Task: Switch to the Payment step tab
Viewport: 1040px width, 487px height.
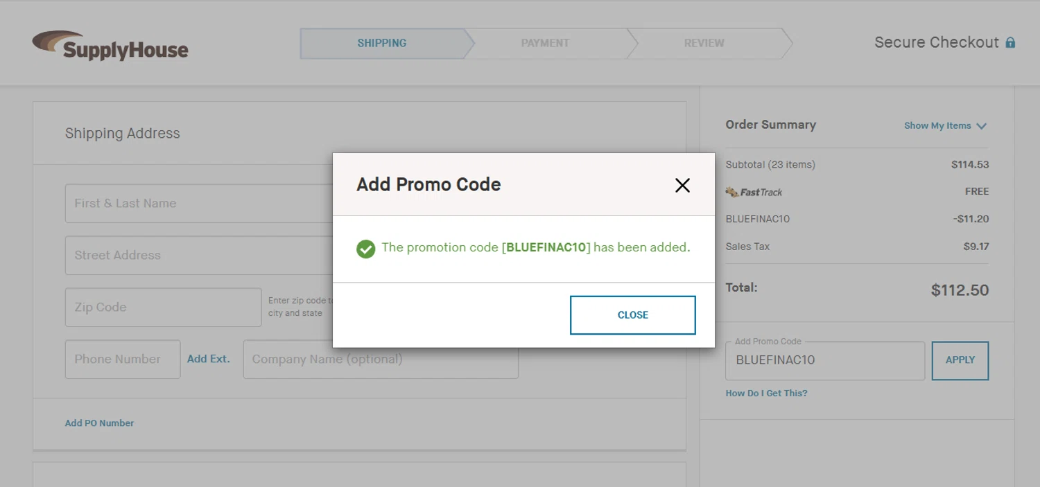Action: coord(545,43)
